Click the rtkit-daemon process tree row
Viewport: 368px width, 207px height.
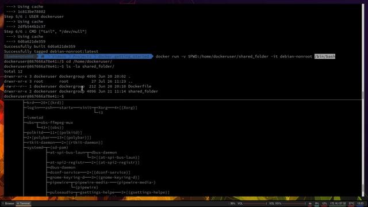coord(63,143)
